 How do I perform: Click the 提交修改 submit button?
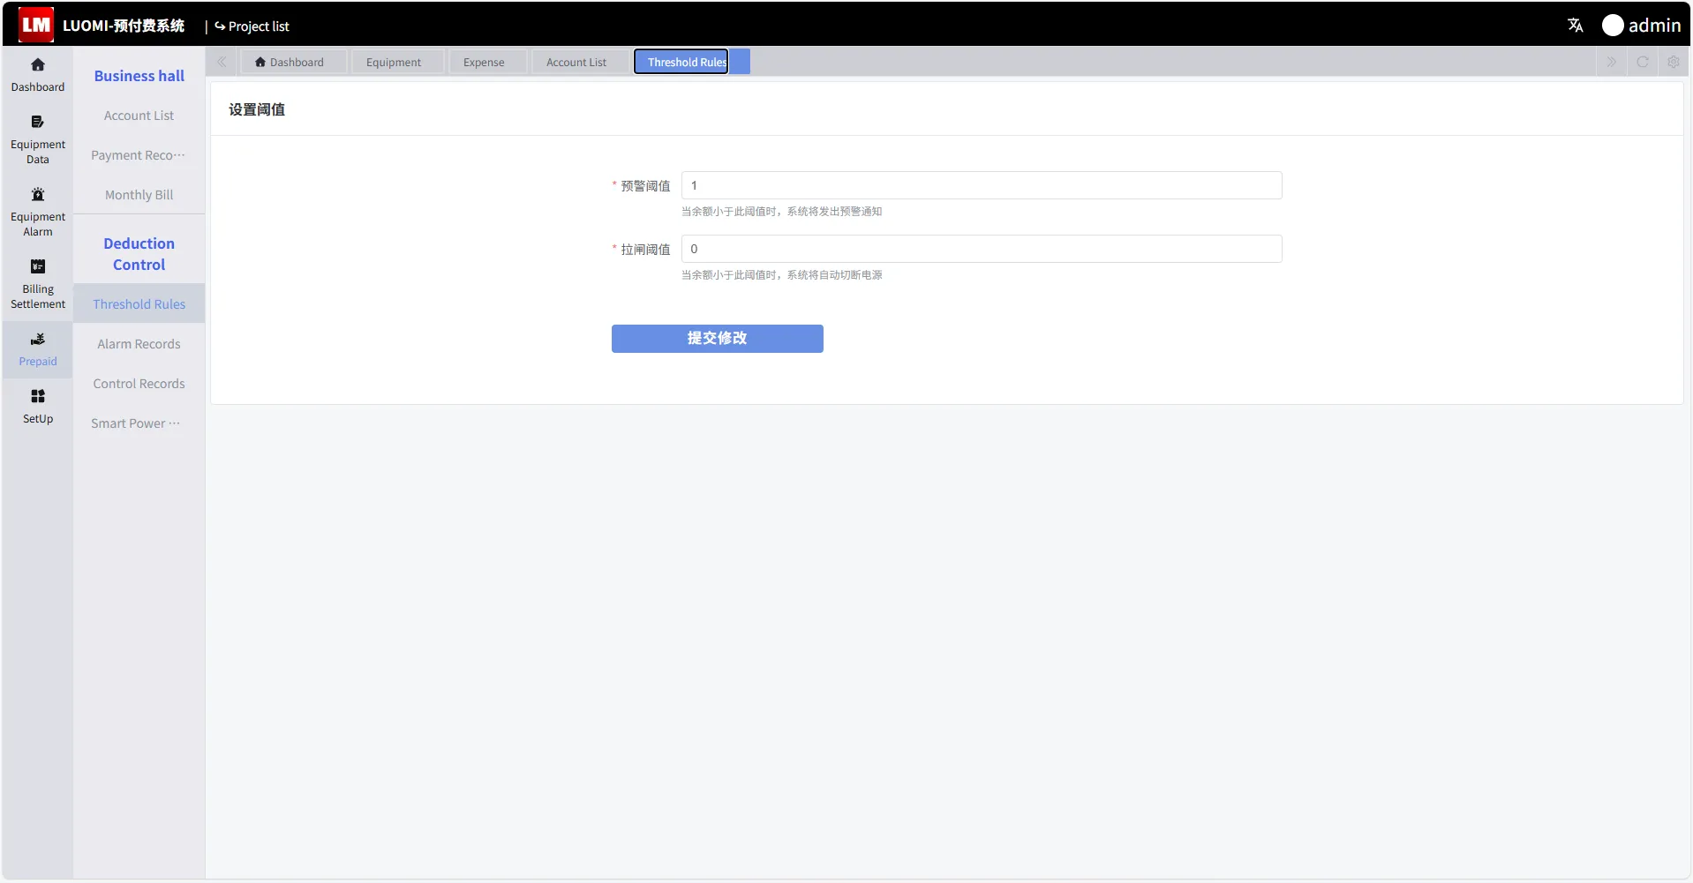(717, 339)
